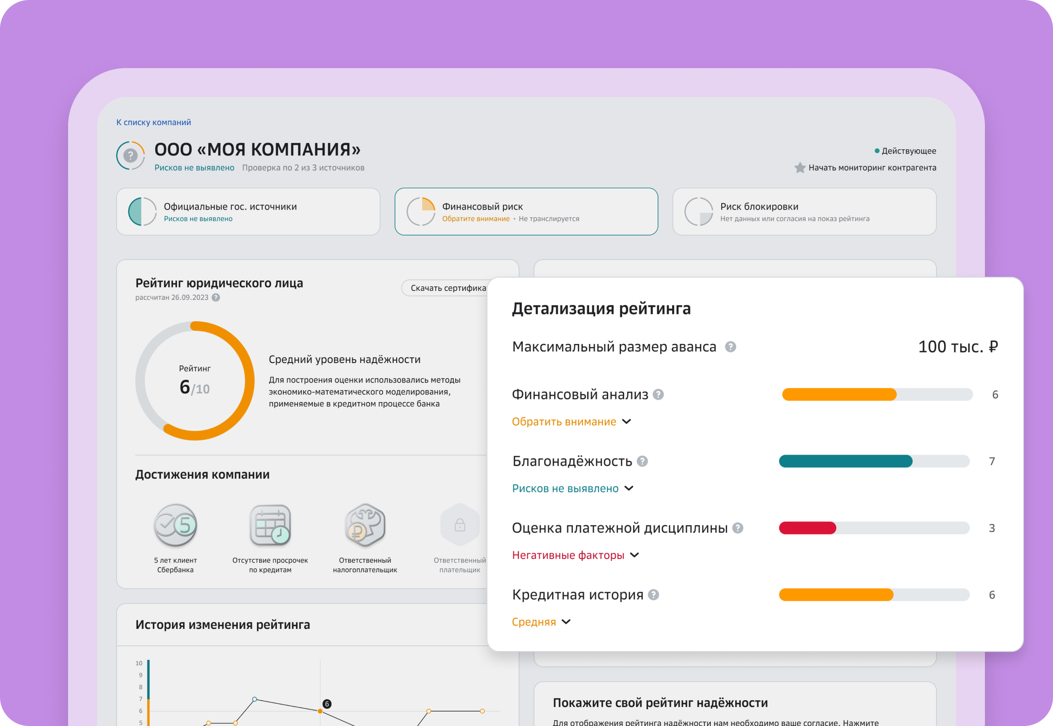Expand 'Рисков не выявлено' under Благонадёжность
Screen dimensions: 1053x726
573,489
